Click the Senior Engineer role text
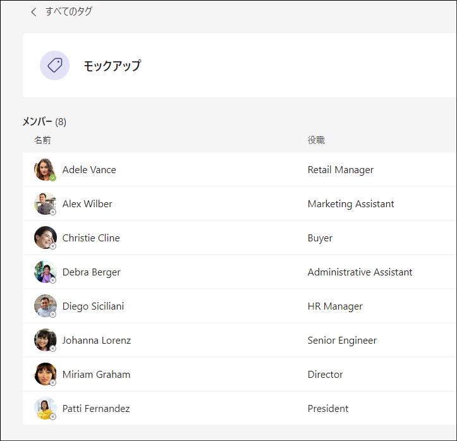The image size is (457, 441). 342,340
